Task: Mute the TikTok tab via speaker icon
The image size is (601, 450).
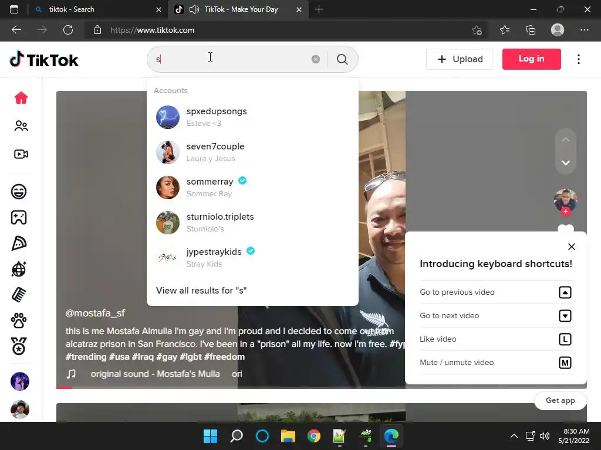Action: [x=194, y=9]
